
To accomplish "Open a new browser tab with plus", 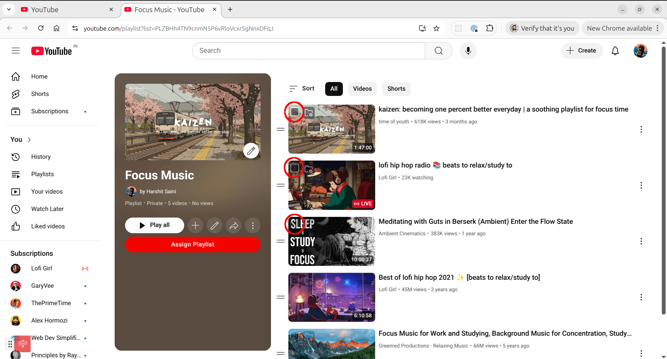I will click(x=230, y=9).
